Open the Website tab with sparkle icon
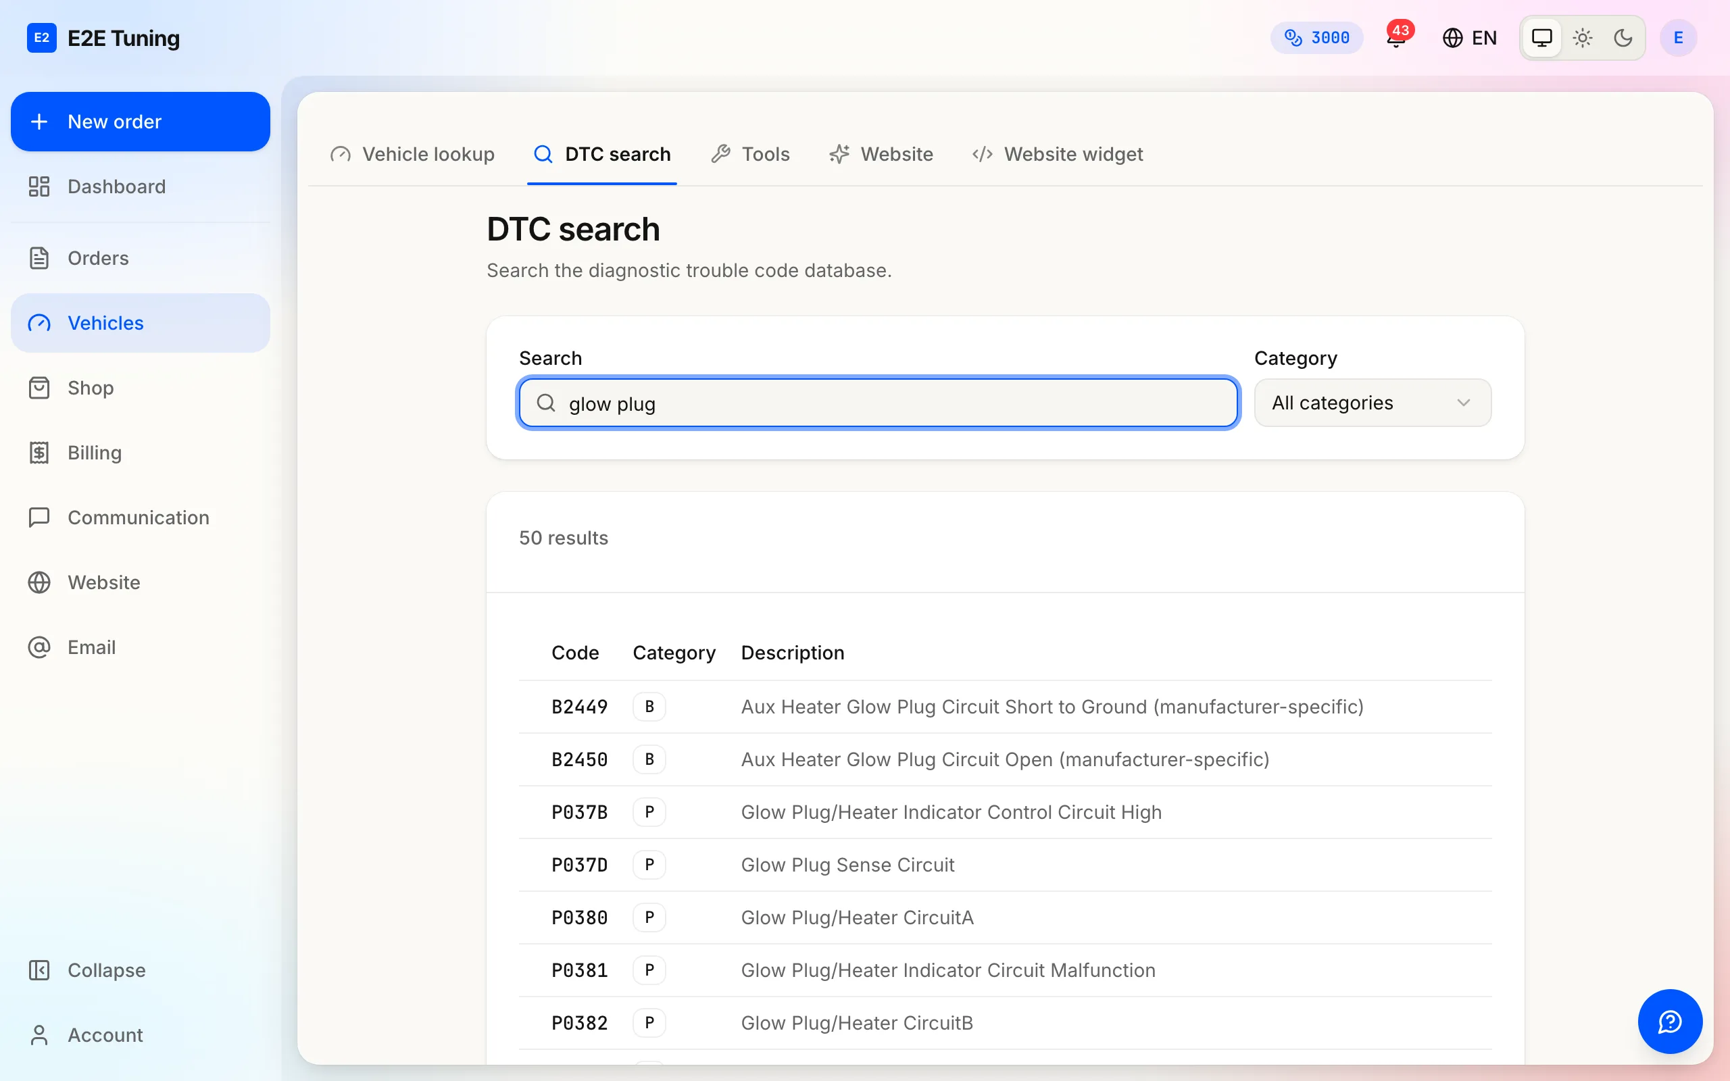 [x=881, y=155]
